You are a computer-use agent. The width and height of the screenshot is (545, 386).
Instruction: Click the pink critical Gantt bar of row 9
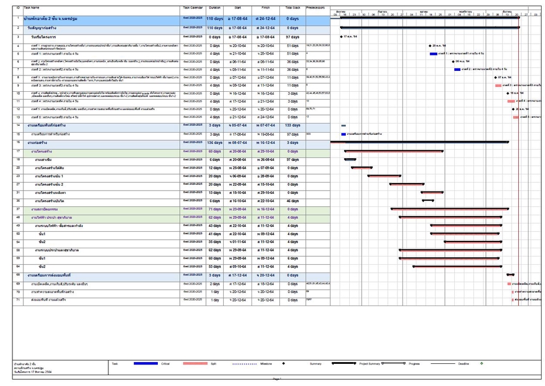tap(498, 86)
